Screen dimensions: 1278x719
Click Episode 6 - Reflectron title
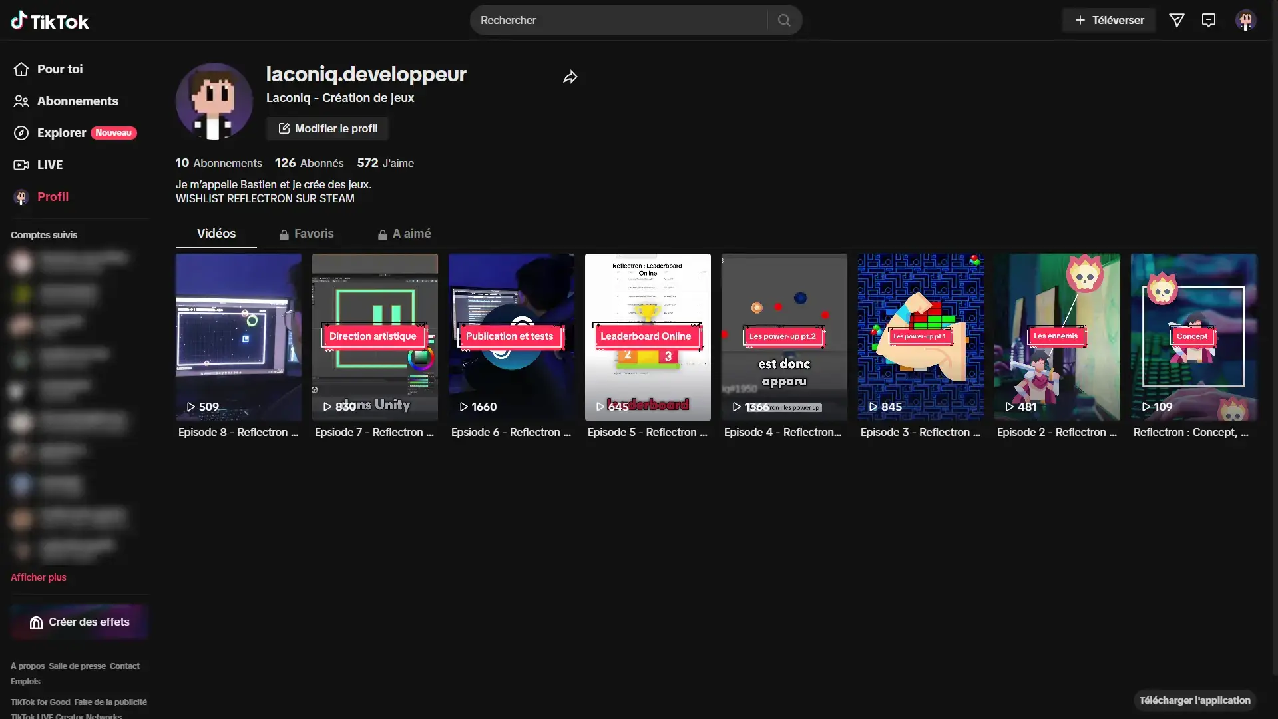coord(511,433)
